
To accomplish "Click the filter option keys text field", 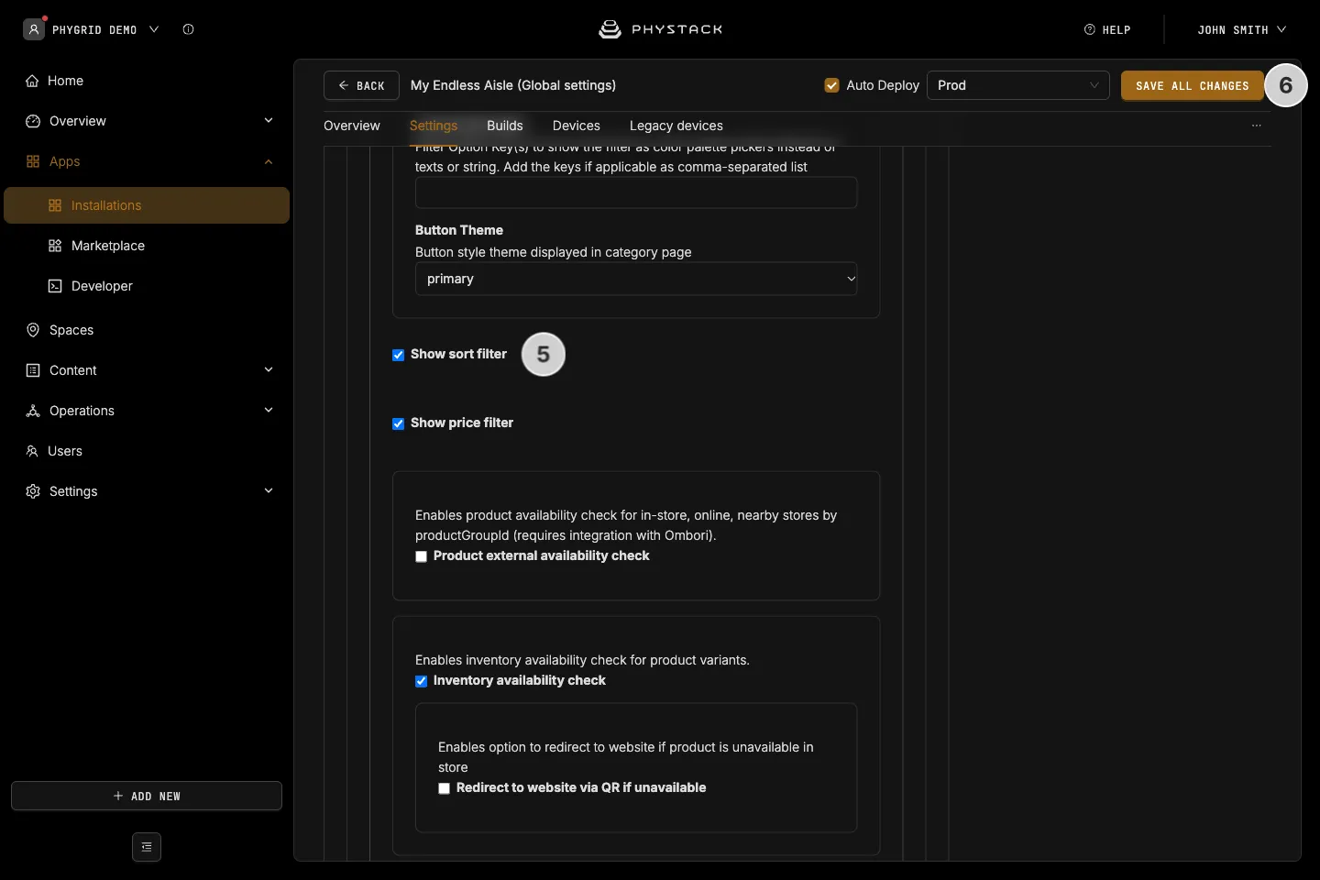I will pyautogui.click(x=636, y=192).
